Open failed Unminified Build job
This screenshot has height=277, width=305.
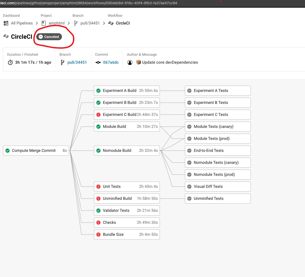[x=127, y=199]
